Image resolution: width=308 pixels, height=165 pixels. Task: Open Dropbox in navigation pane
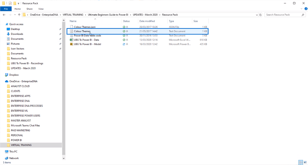(14, 75)
